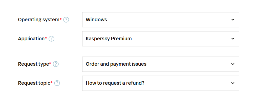This screenshot has width=257, height=104.
Task: Show the Application field help icon
Action: (51, 39)
